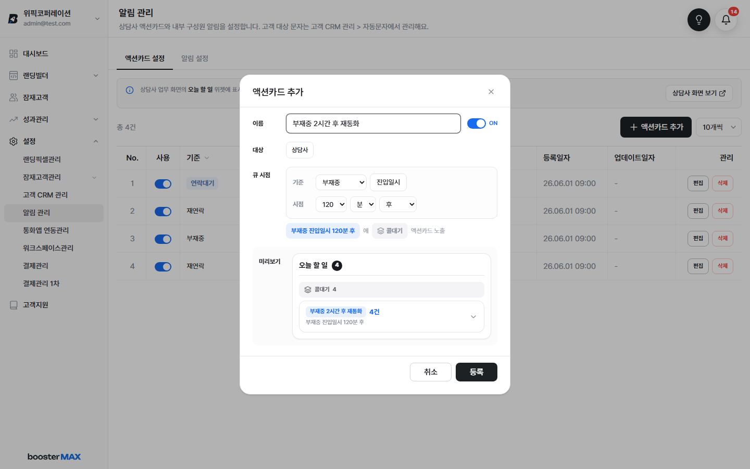Collapse the 설정 menu chevron
This screenshot has width=750, height=469.
(x=96, y=141)
